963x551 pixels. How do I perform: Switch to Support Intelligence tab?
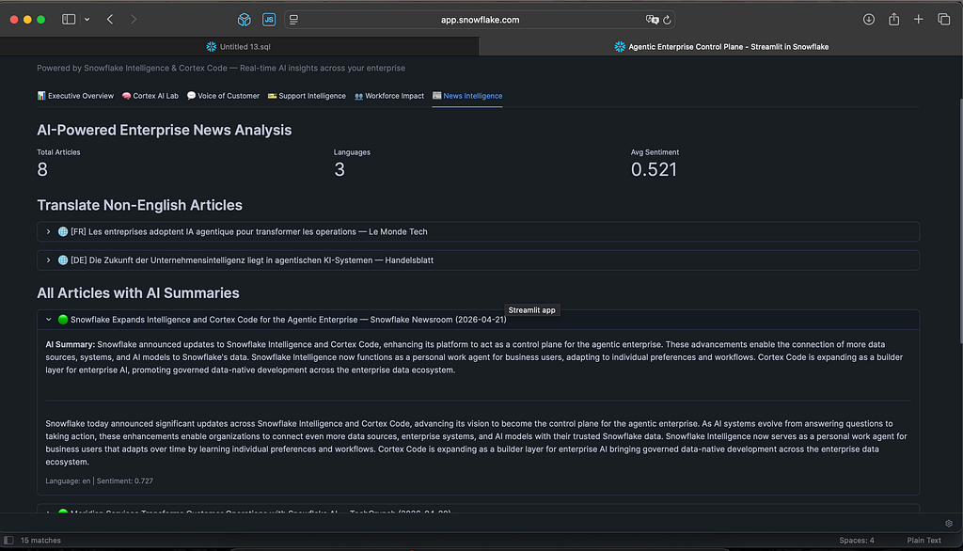click(x=307, y=96)
